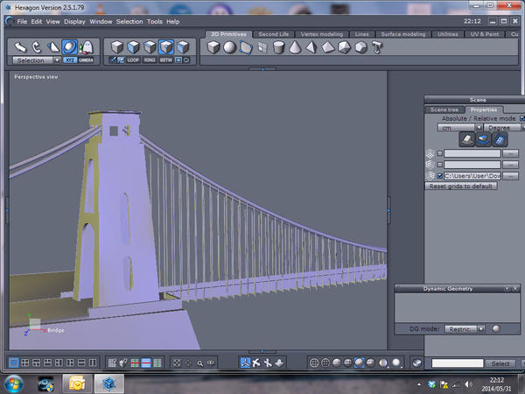Open the Display menu
This screenshot has height=394, width=525.
coord(74,22)
